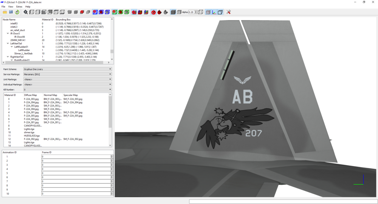Open the View menu

[11, 6]
